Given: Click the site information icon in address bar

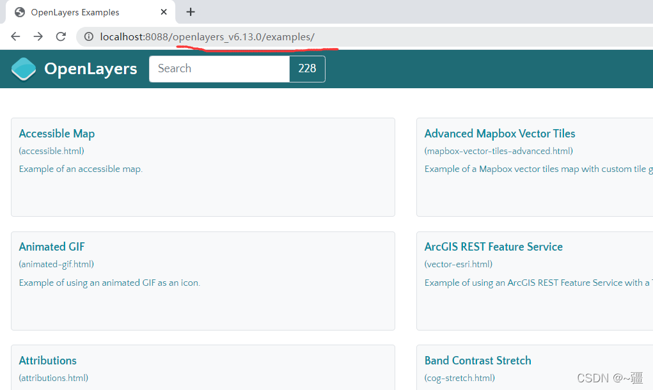Looking at the screenshot, I should (x=88, y=36).
